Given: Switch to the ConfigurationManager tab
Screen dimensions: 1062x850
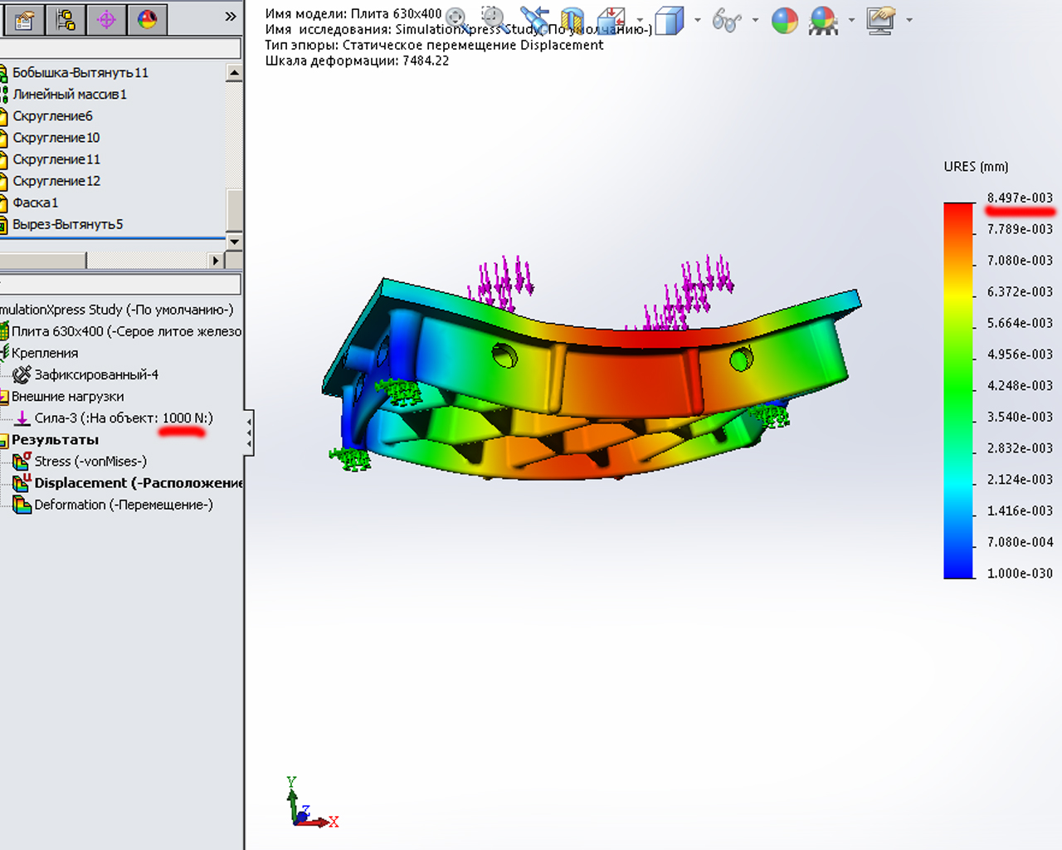Looking at the screenshot, I should (x=66, y=19).
